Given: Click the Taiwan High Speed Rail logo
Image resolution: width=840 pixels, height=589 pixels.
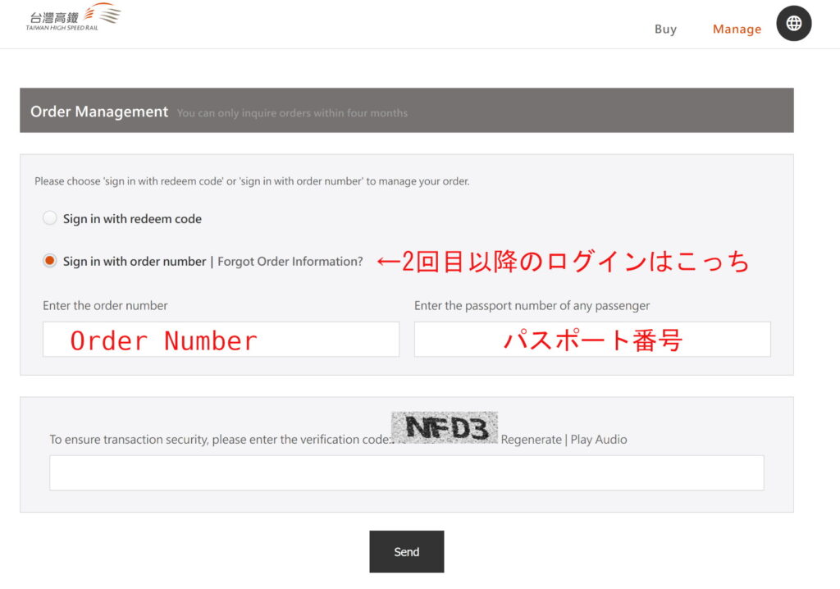Looking at the screenshot, I should coord(73,16).
